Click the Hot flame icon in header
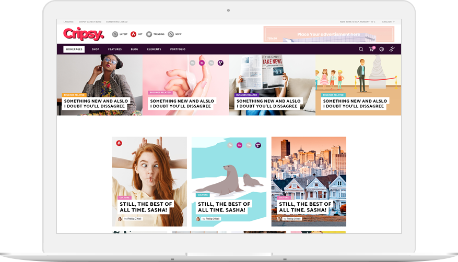This screenshot has height=262, width=458. tap(134, 34)
